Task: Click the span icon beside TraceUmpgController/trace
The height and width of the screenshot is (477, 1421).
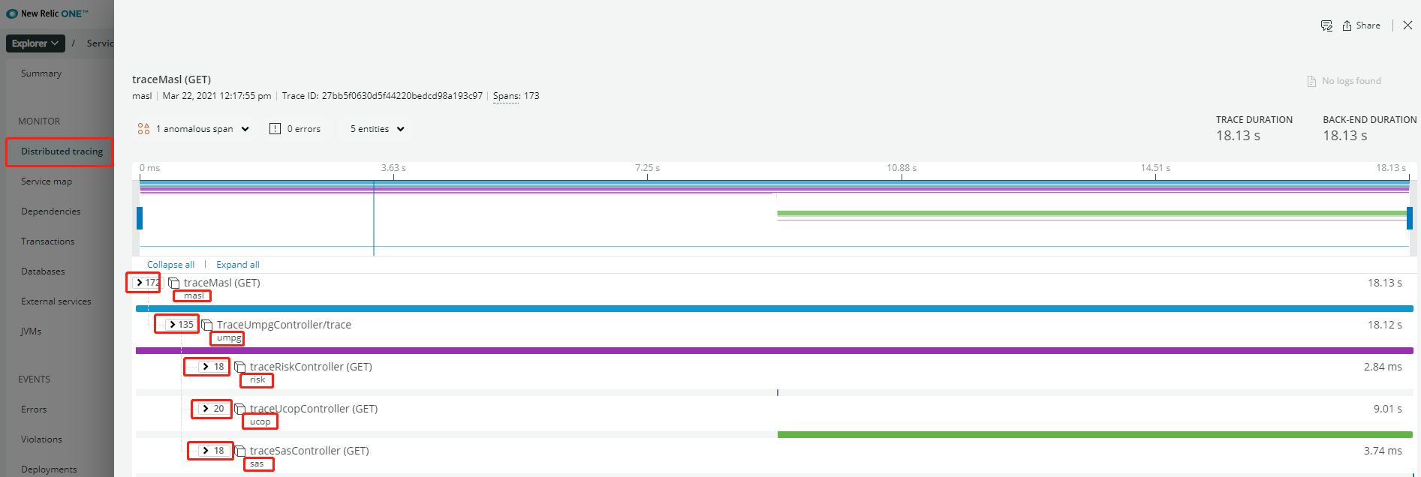Action: [207, 325]
